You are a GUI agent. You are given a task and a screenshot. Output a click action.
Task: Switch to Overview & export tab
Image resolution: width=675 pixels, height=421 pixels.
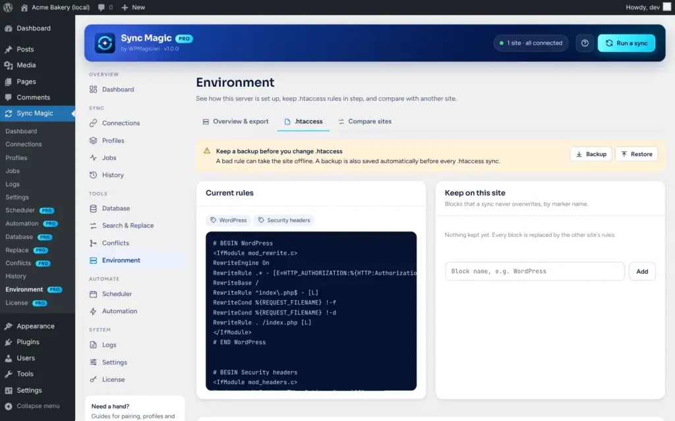pos(235,122)
